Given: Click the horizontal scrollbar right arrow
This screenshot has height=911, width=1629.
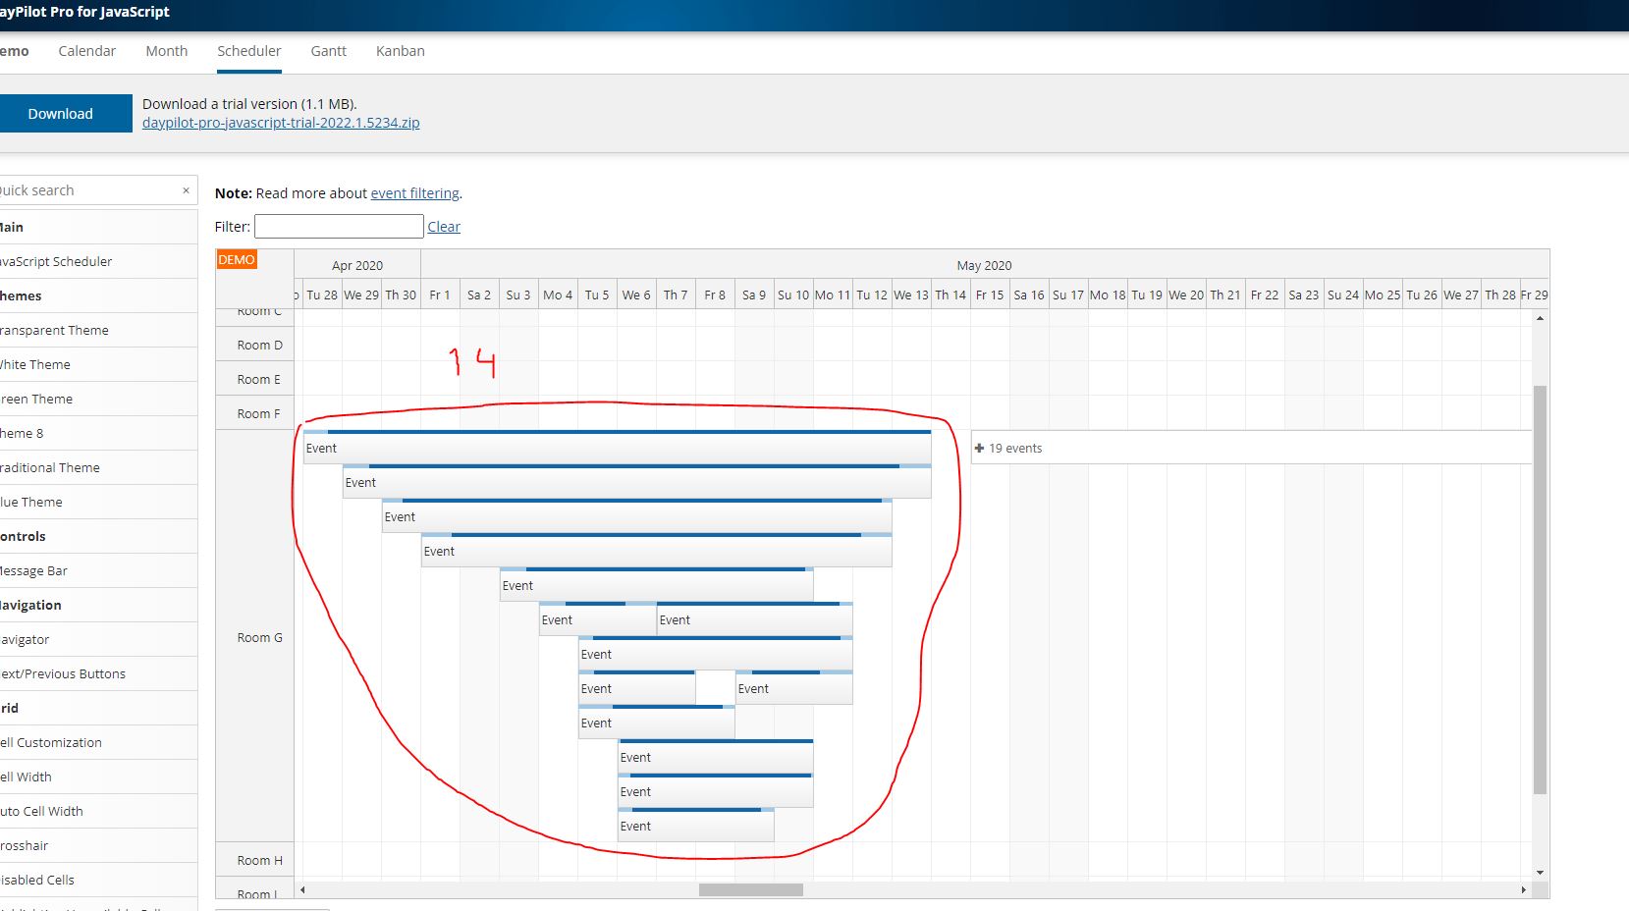Looking at the screenshot, I should click(1523, 889).
